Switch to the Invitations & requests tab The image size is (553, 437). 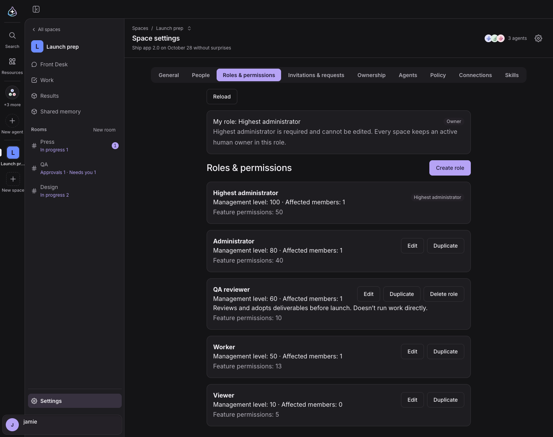coord(316,75)
